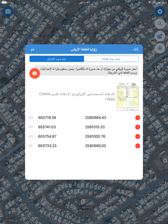This screenshot has width=168, height=224.
Task: Select reorder handle beside 655754.87
Action: click(31, 136)
